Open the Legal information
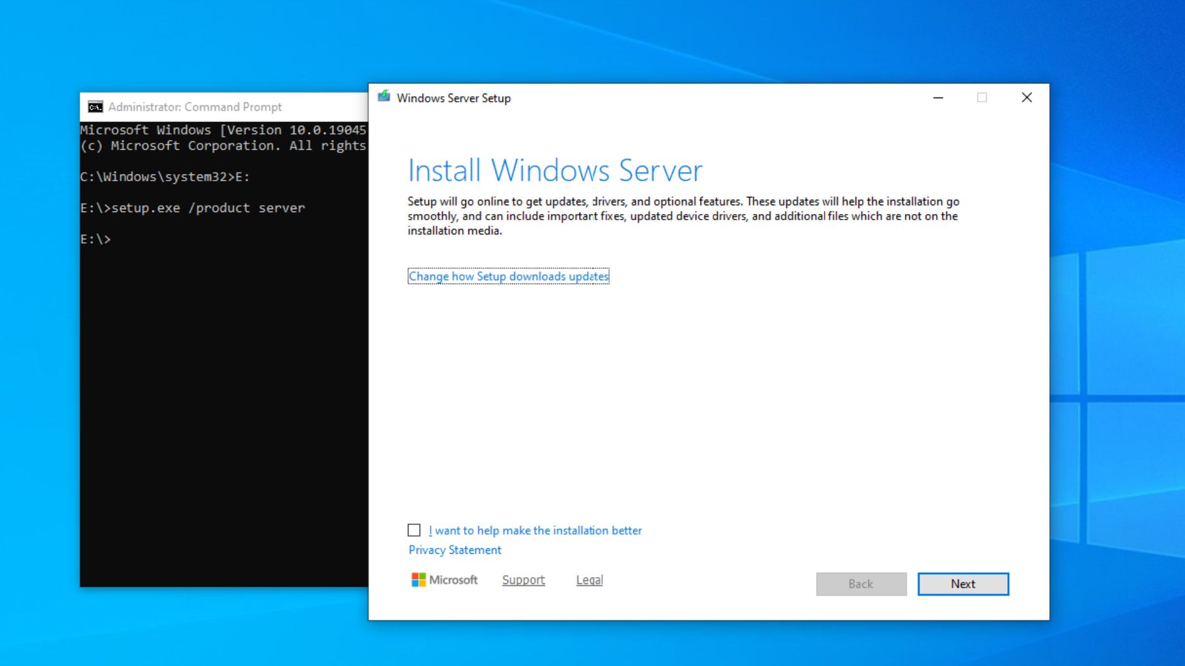The image size is (1185, 666). (x=589, y=580)
